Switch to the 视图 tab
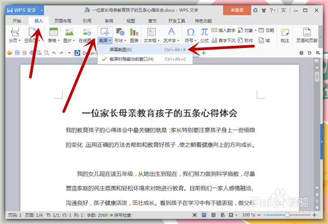Screen dimensions: 328x224 131,21
